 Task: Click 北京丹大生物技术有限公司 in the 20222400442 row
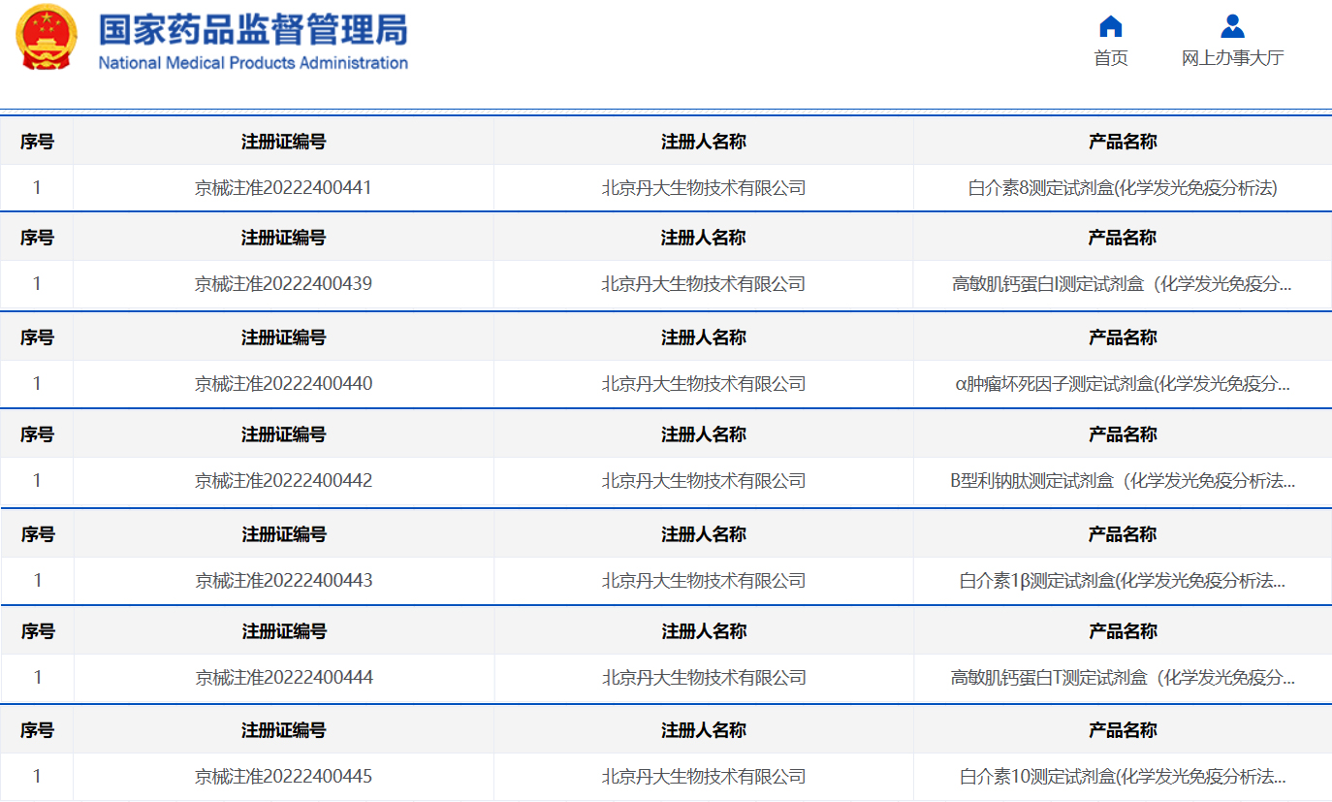(704, 481)
